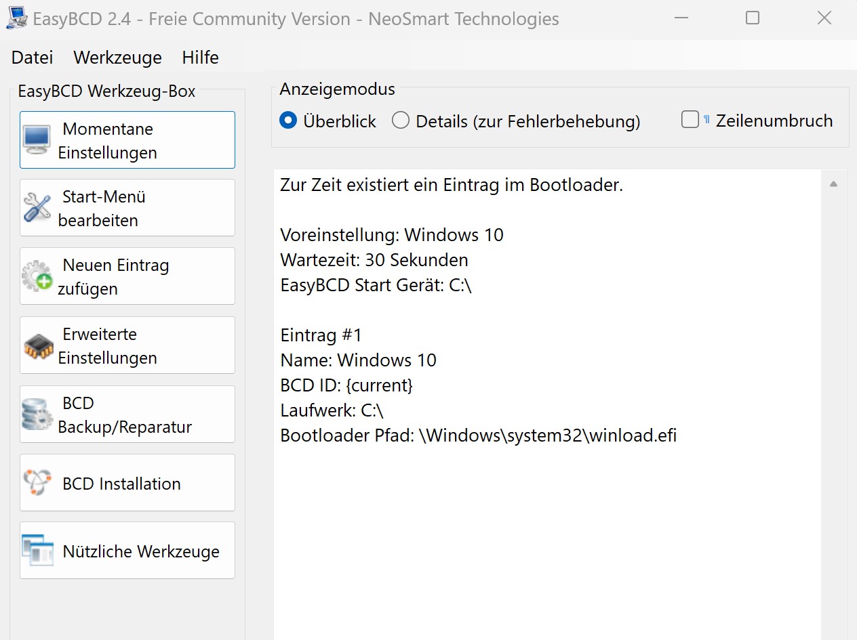857x640 pixels.
Task: Click the scrollbar up arrow in text area
Action: coord(833,184)
